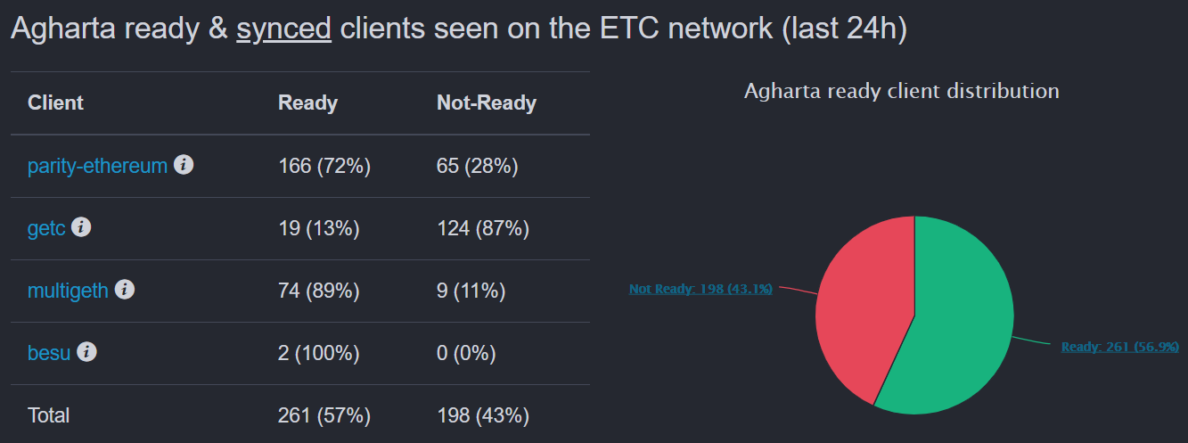Click the 'Not-Ready' column header

[486, 103]
